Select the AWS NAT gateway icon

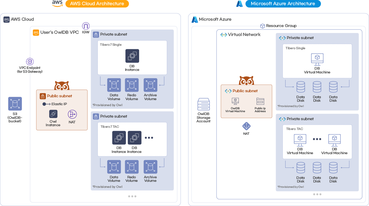point(72,114)
